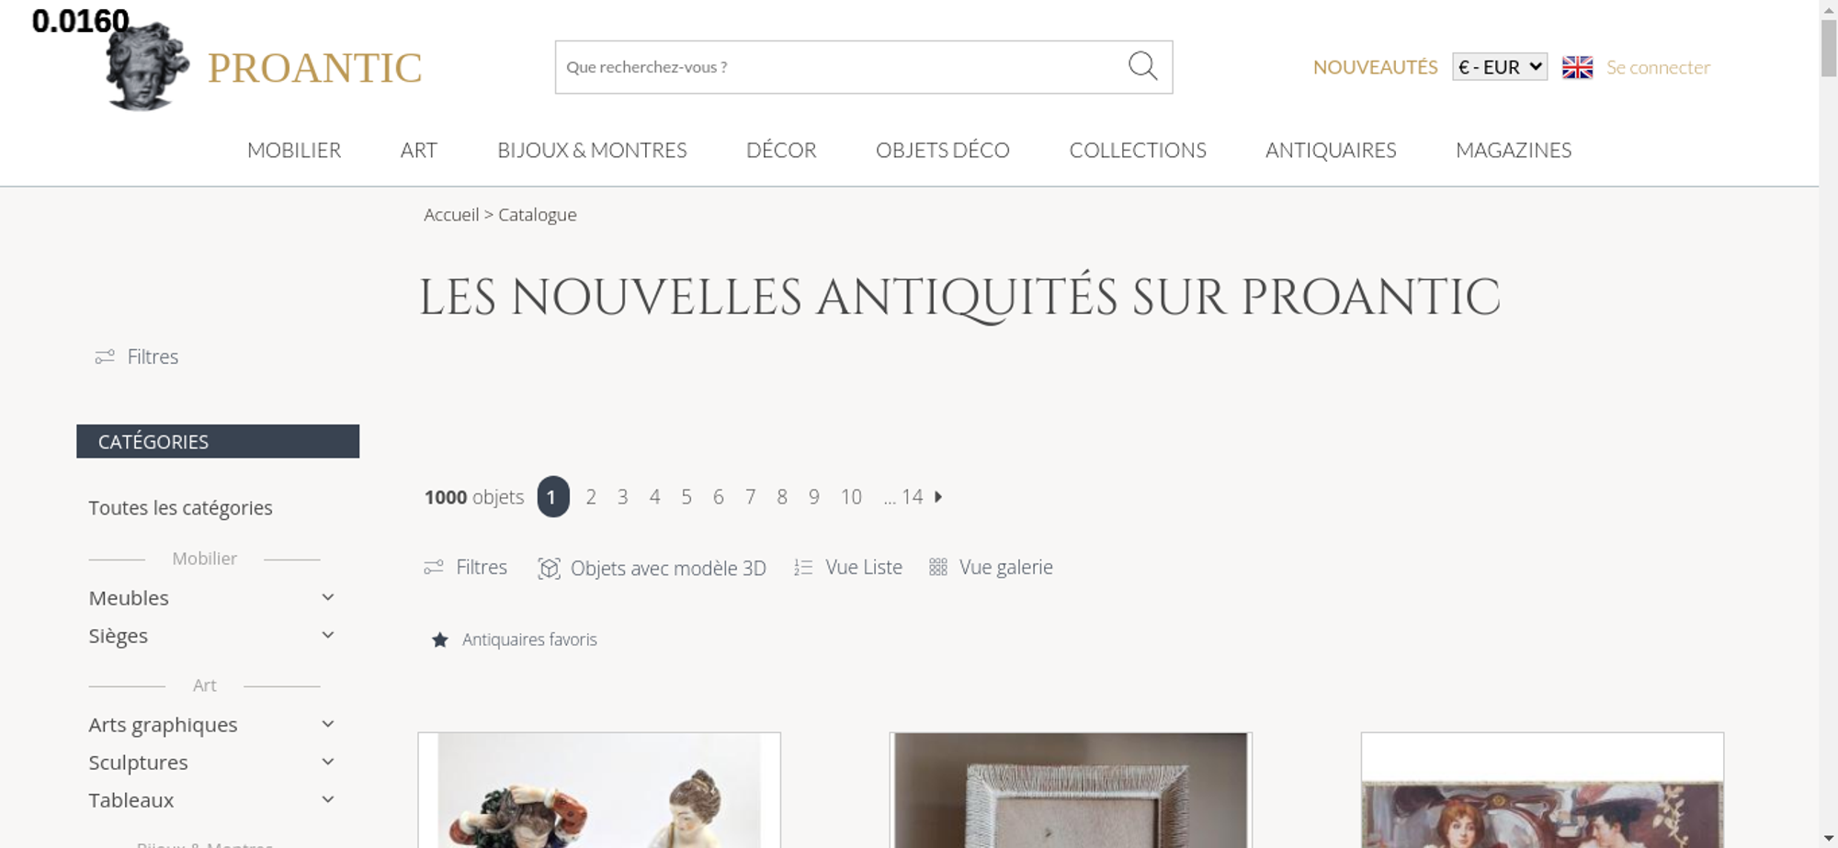Switch language via UK flag icon

click(x=1577, y=67)
